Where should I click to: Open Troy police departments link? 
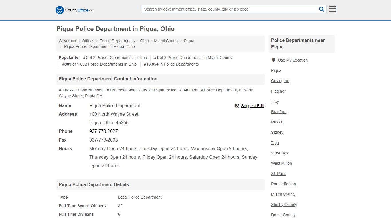[x=275, y=101]
